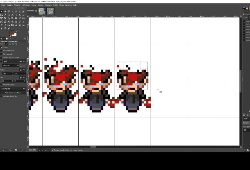Select the Rectangle Select tool in toolbox
Image resolution: width=250 pixels, height=170 pixels.
(2, 12)
